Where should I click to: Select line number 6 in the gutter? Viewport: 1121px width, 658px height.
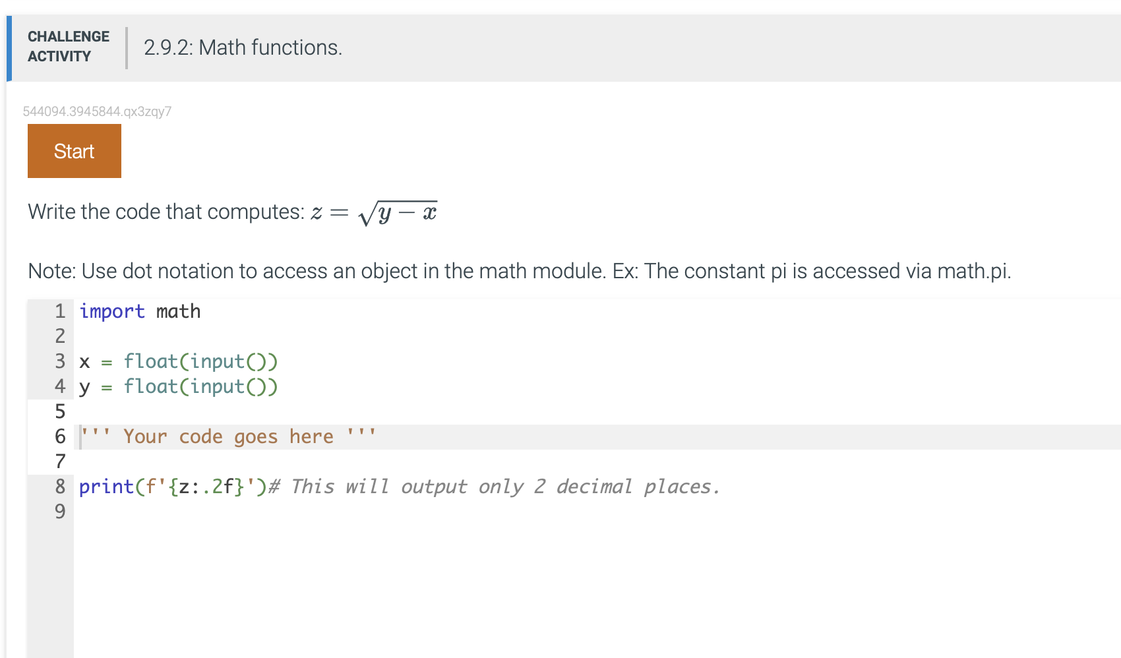coord(60,436)
